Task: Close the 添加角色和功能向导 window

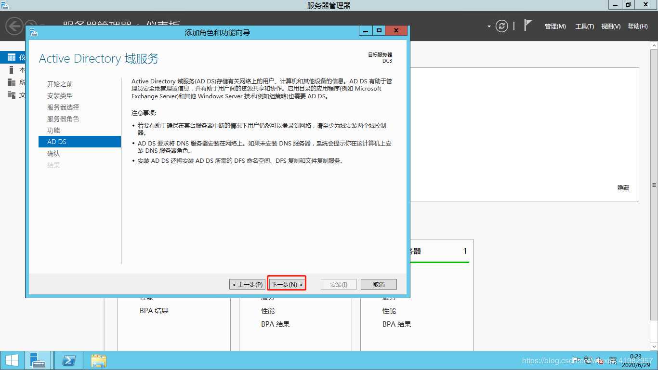Action: [396, 31]
